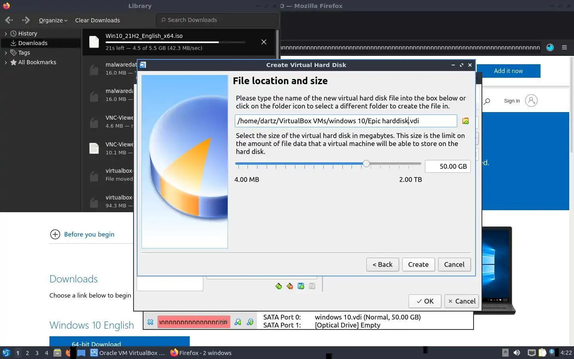Click the removable media eject tray icon
This screenshot has height=359, width=574.
(505, 353)
